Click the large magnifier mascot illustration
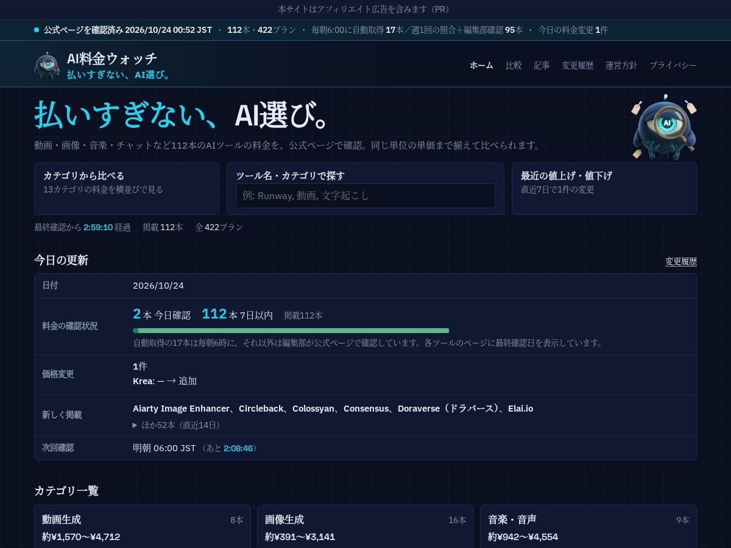The image size is (731, 548). click(664, 127)
